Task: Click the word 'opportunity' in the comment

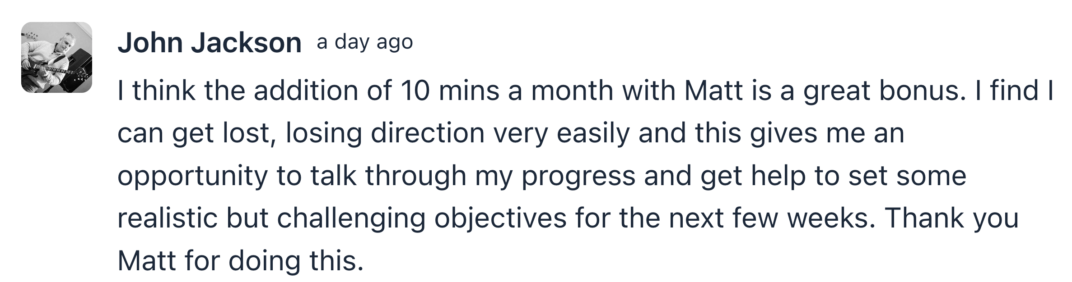Action: [193, 176]
